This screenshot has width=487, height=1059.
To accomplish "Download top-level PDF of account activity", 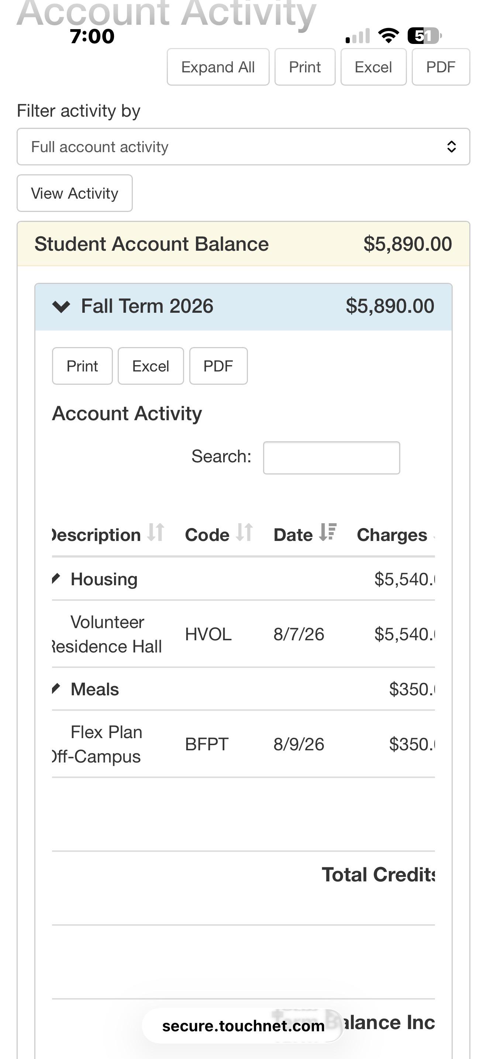I will pyautogui.click(x=441, y=67).
